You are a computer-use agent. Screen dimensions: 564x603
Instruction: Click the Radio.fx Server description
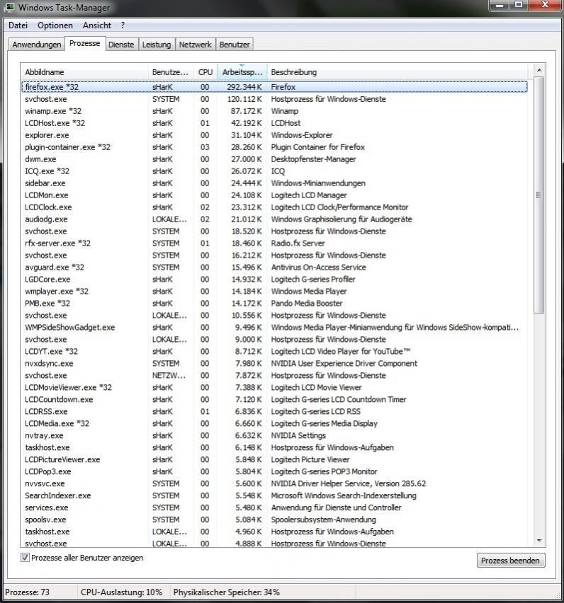tap(298, 243)
